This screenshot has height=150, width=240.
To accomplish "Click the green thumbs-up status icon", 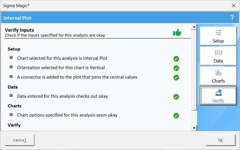I will pos(177,32).
